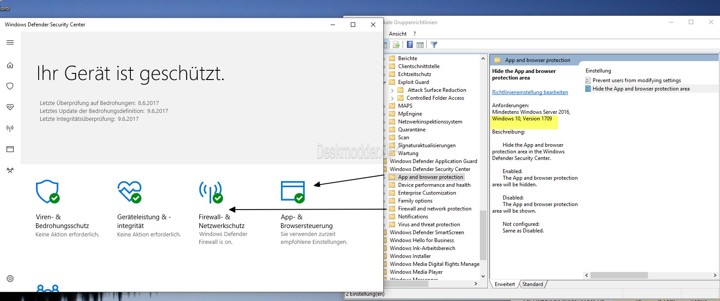The height and width of the screenshot is (301, 720).
Task: Click the Hide the App and browser protection policy icon
Action: click(x=588, y=89)
